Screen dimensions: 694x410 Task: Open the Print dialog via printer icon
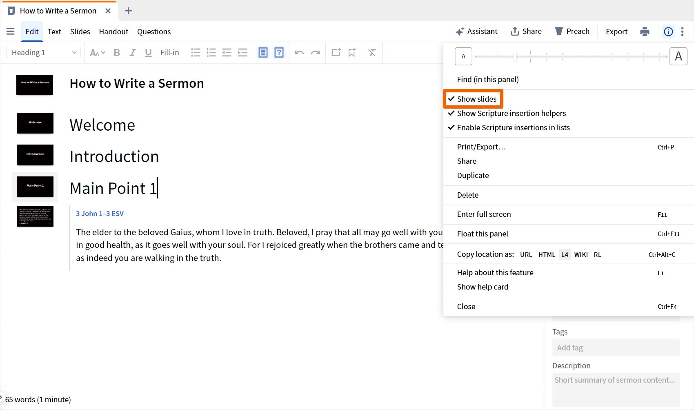[x=644, y=31]
